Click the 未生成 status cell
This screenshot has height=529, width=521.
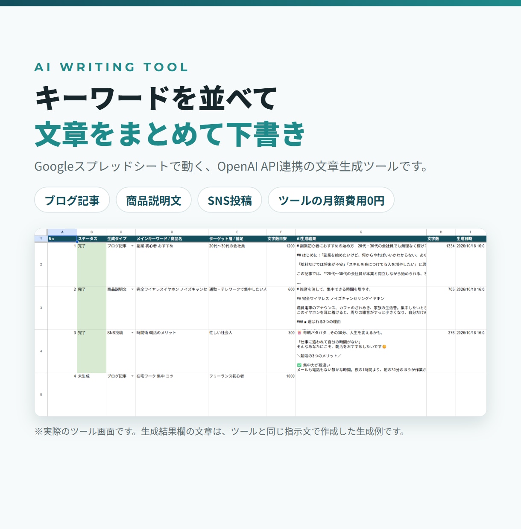click(x=91, y=395)
